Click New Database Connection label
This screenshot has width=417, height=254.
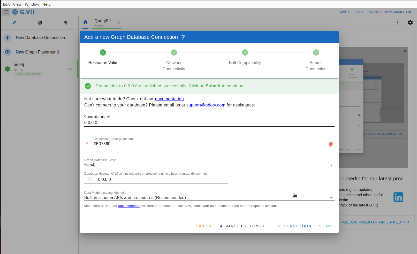coord(40,38)
